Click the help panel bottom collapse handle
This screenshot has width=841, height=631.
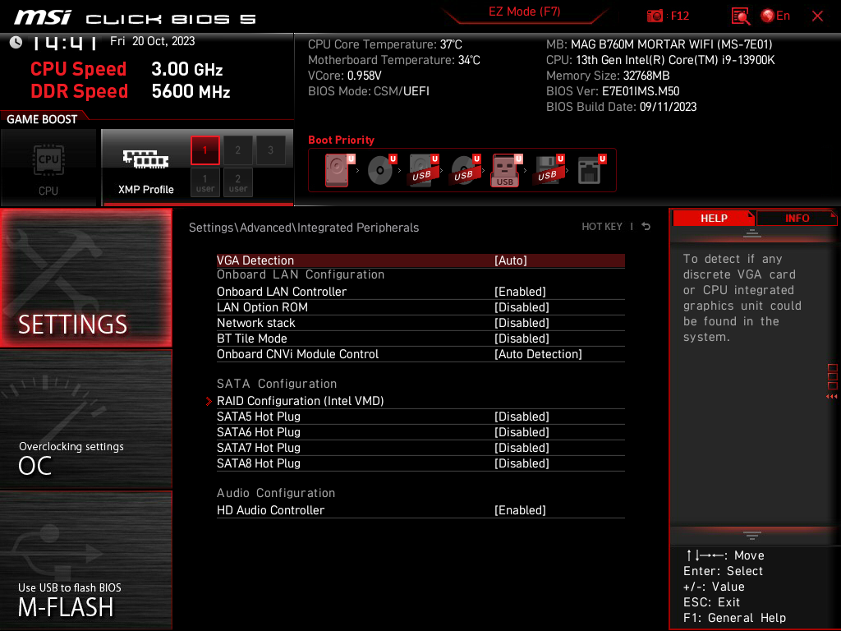click(752, 536)
